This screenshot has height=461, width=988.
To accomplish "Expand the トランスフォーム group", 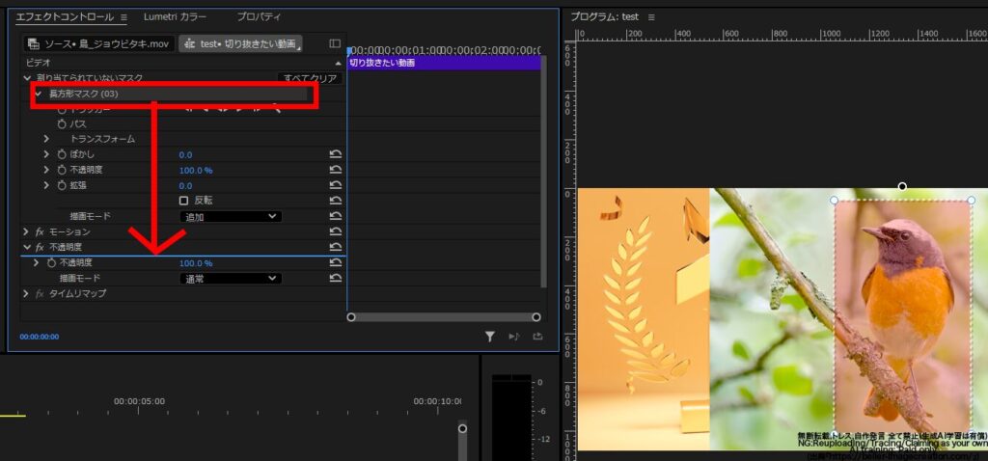I will click(46, 139).
